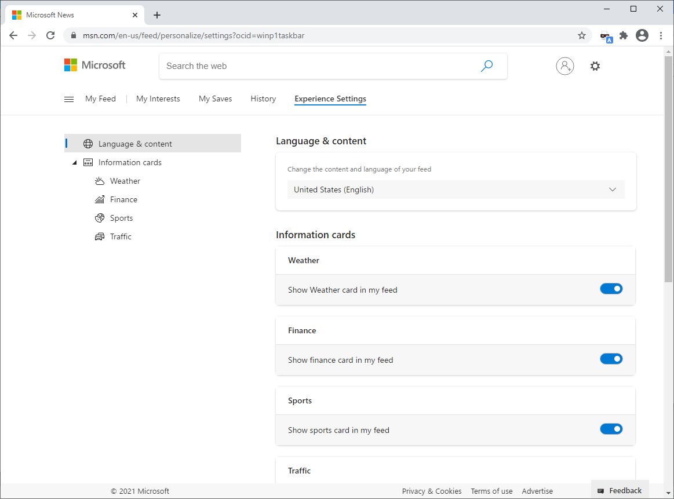Select the Weather icon in the sidebar
Screen dimensions: 674x499
[x=100, y=181]
